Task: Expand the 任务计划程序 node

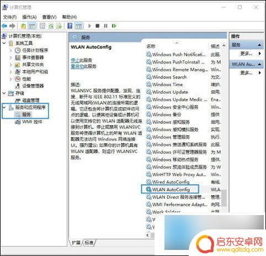Action: click(x=10, y=50)
